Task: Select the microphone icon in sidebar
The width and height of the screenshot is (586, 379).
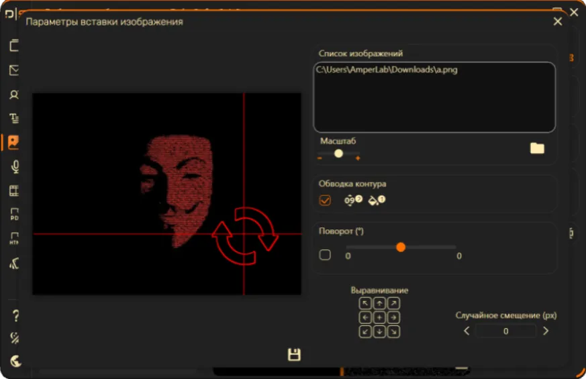Action: click(15, 166)
